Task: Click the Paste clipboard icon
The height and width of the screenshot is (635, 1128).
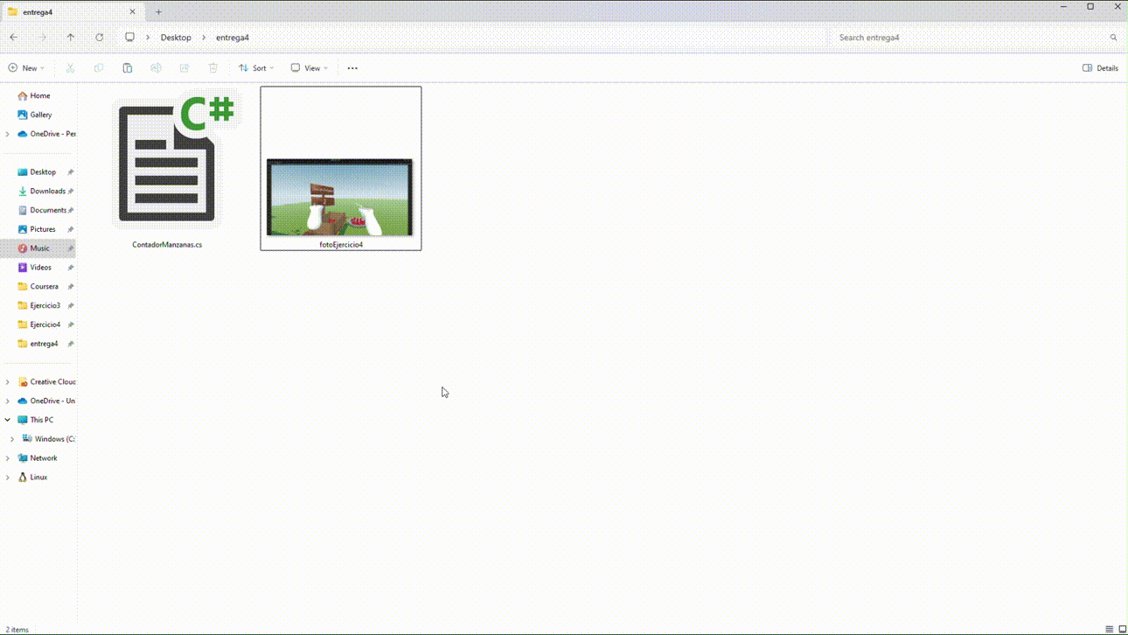Action: (128, 68)
